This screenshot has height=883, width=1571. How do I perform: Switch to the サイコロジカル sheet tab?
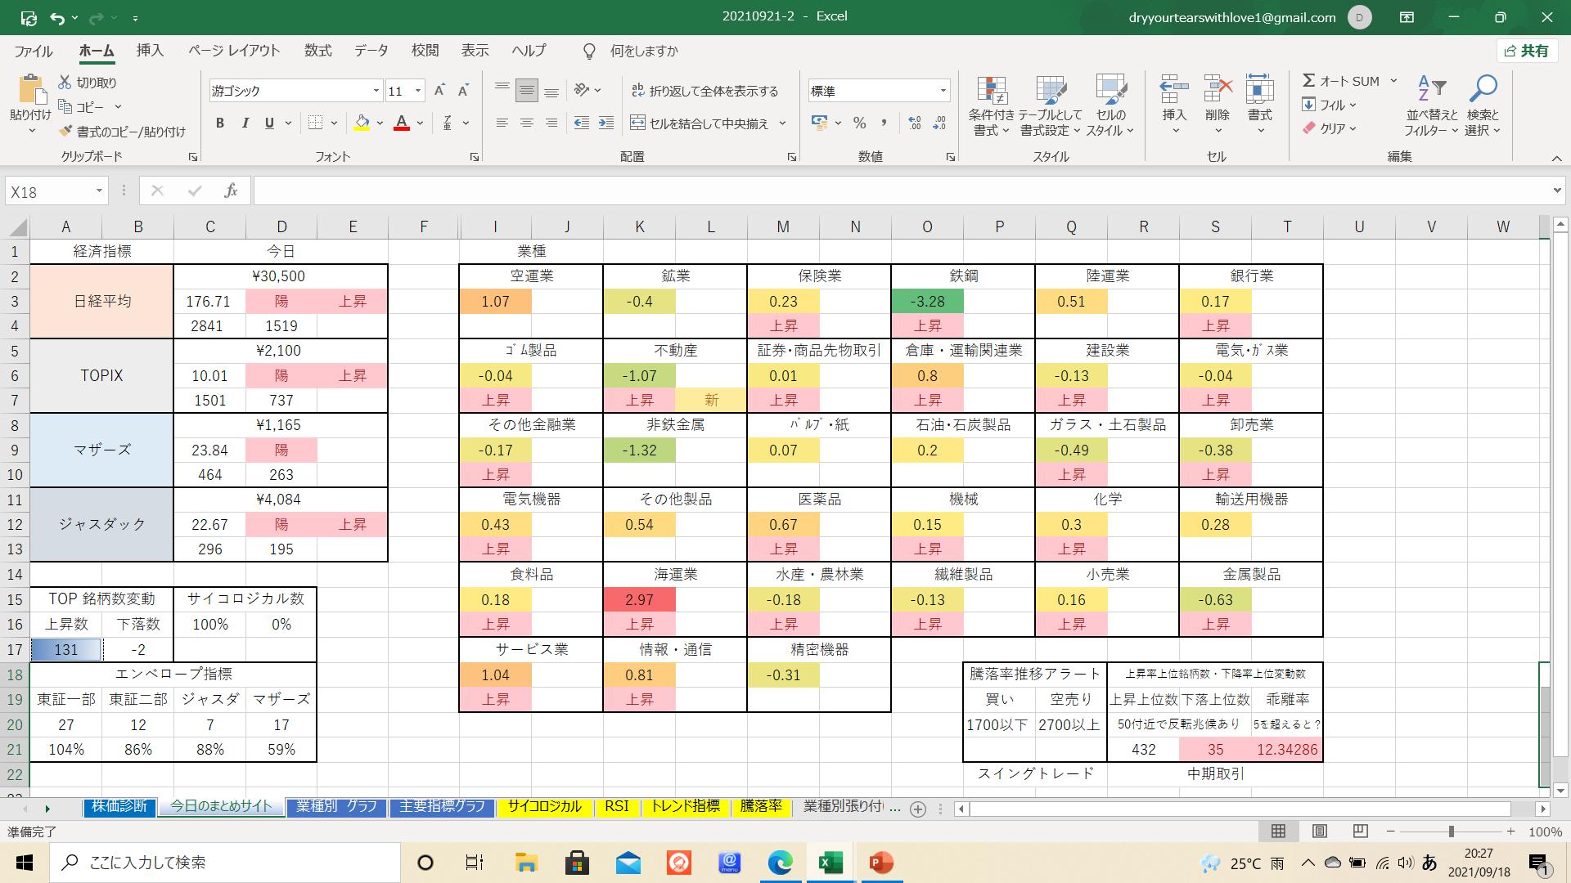point(544,807)
